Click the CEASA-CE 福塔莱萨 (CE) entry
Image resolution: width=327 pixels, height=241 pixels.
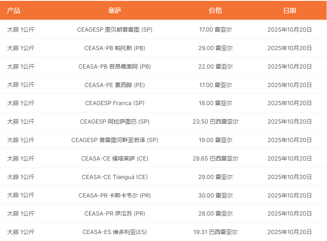pos(114,158)
